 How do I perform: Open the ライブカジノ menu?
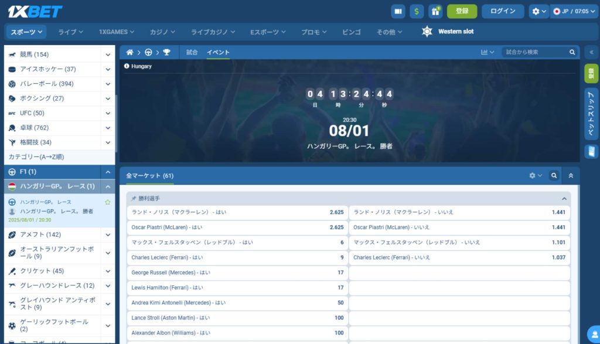pos(213,32)
